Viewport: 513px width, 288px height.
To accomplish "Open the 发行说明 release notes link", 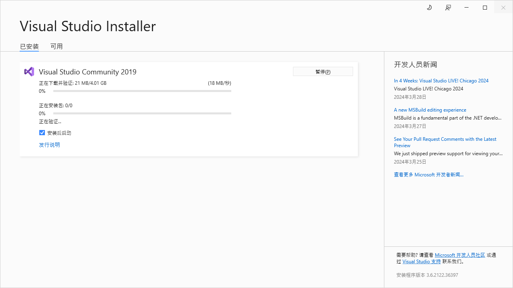I will click(x=49, y=145).
